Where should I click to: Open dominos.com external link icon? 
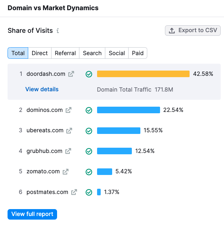click(68, 110)
